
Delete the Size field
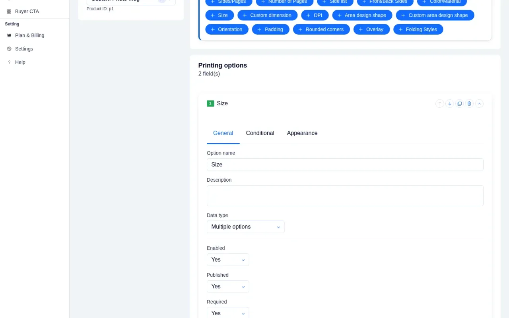click(x=469, y=104)
